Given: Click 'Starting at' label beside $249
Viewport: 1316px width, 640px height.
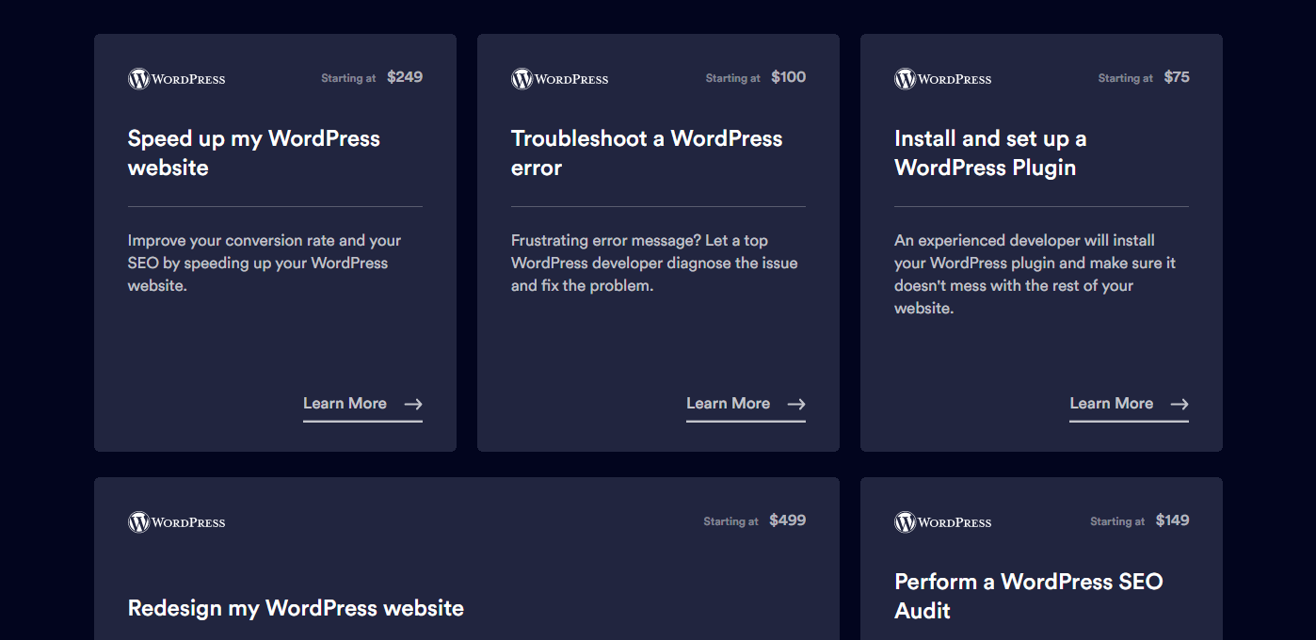Looking at the screenshot, I should click(348, 78).
